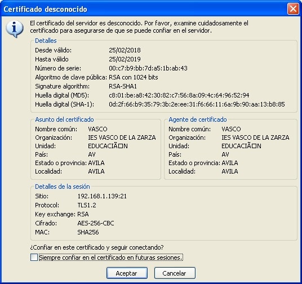Select serial number 00:c7:b9:bb:7d:a5:1b:ab:43

tap(148, 68)
